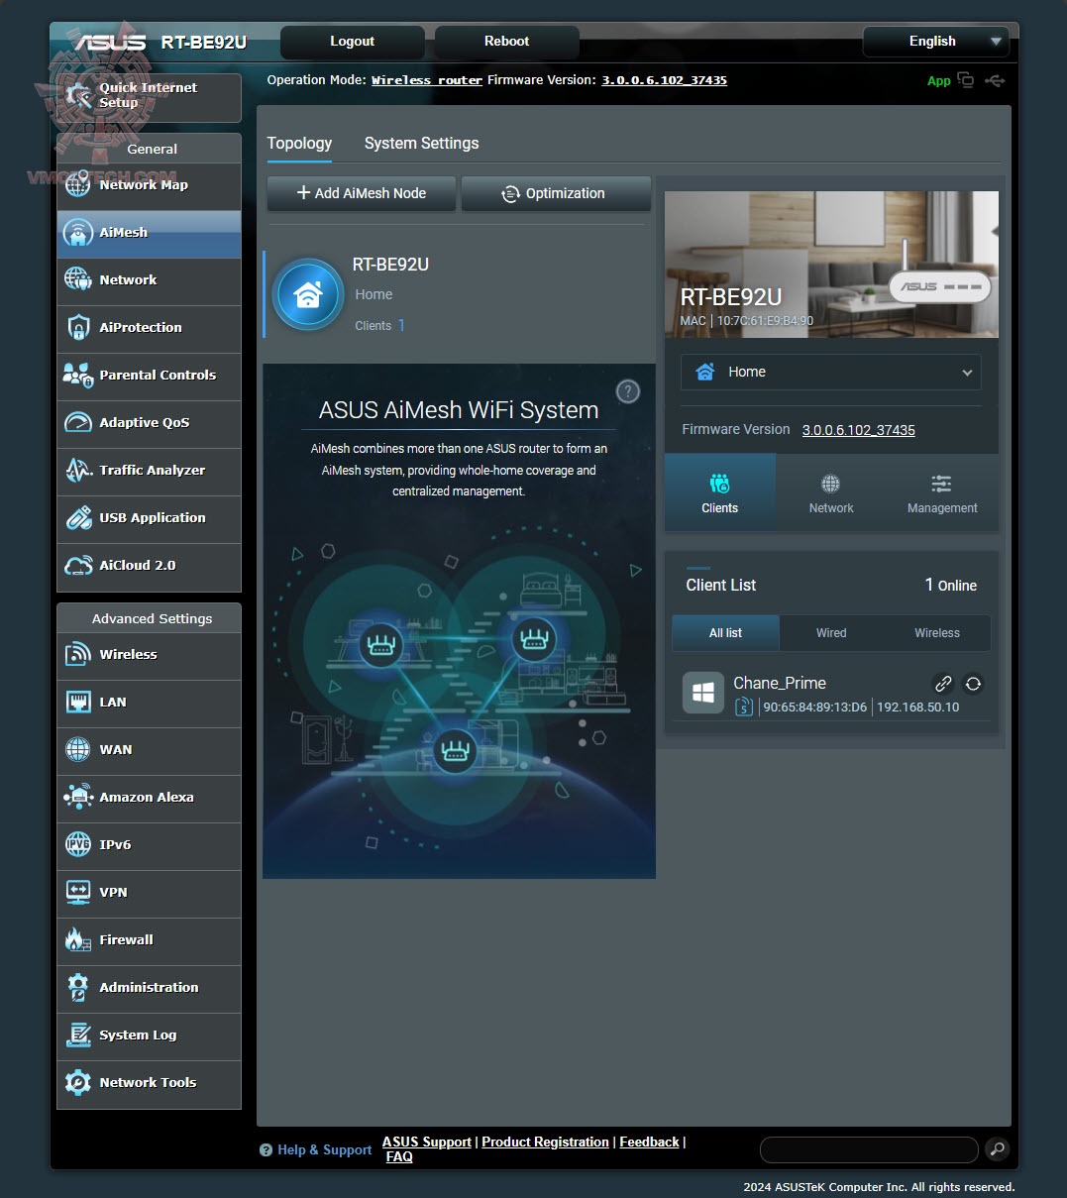Screen dimensions: 1067x1198
Task: Open the FAQ link
Action: [x=399, y=1156]
